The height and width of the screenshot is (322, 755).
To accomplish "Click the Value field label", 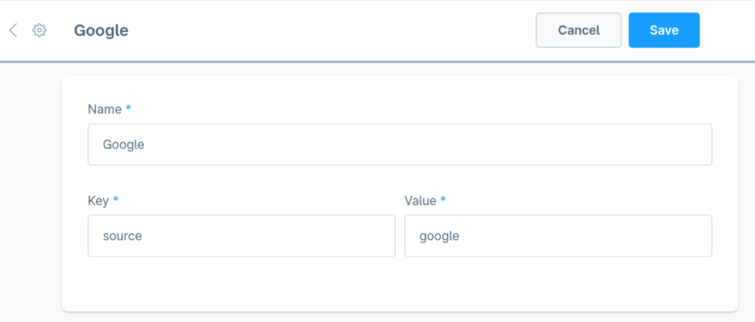I will tap(420, 201).
